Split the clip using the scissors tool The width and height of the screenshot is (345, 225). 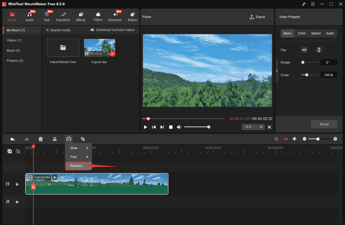click(55, 139)
